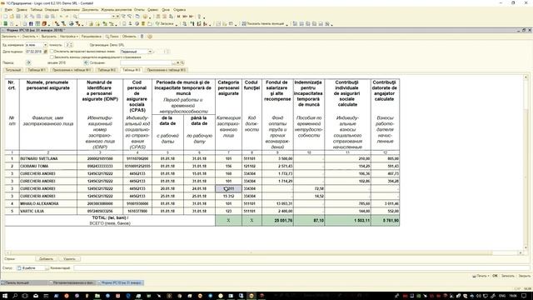Open the Windows notification center icon
Screen dimensions: 533x300
pyautogui.click(x=524, y=296)
